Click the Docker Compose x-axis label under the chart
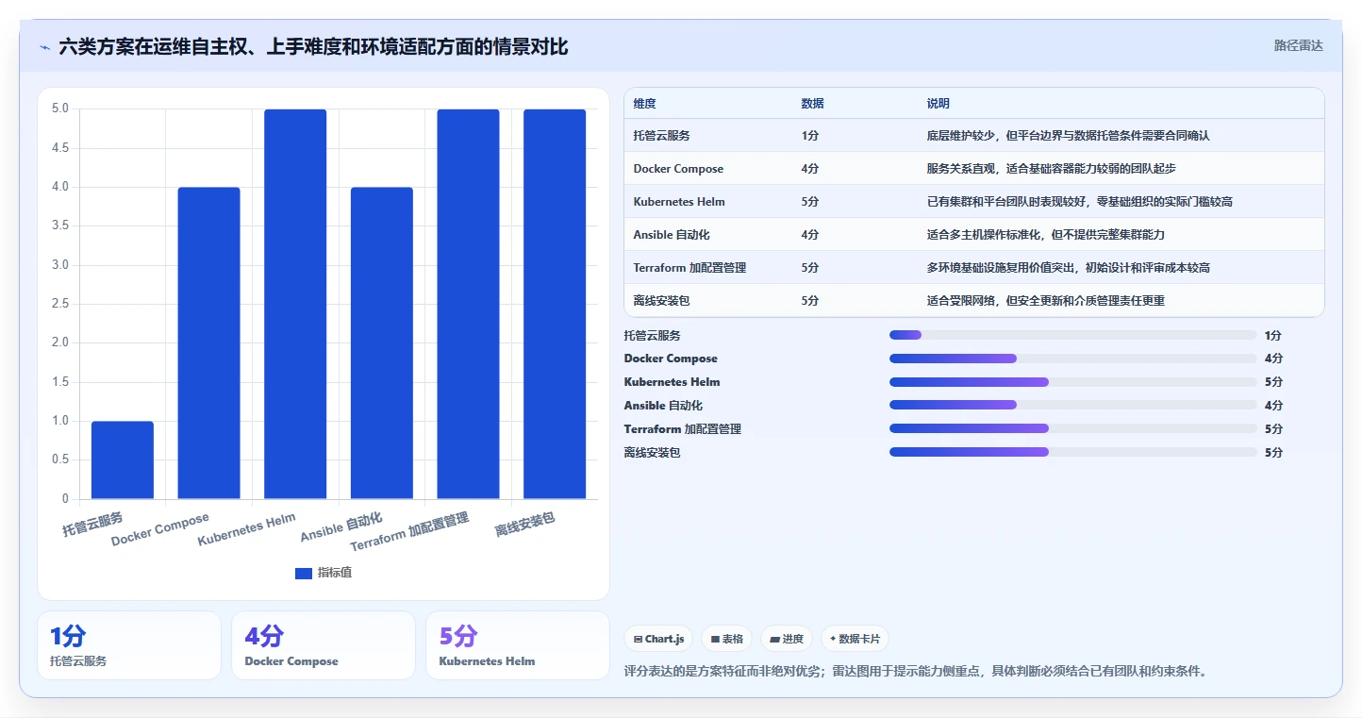1362x718 pixels. (160, 530)
